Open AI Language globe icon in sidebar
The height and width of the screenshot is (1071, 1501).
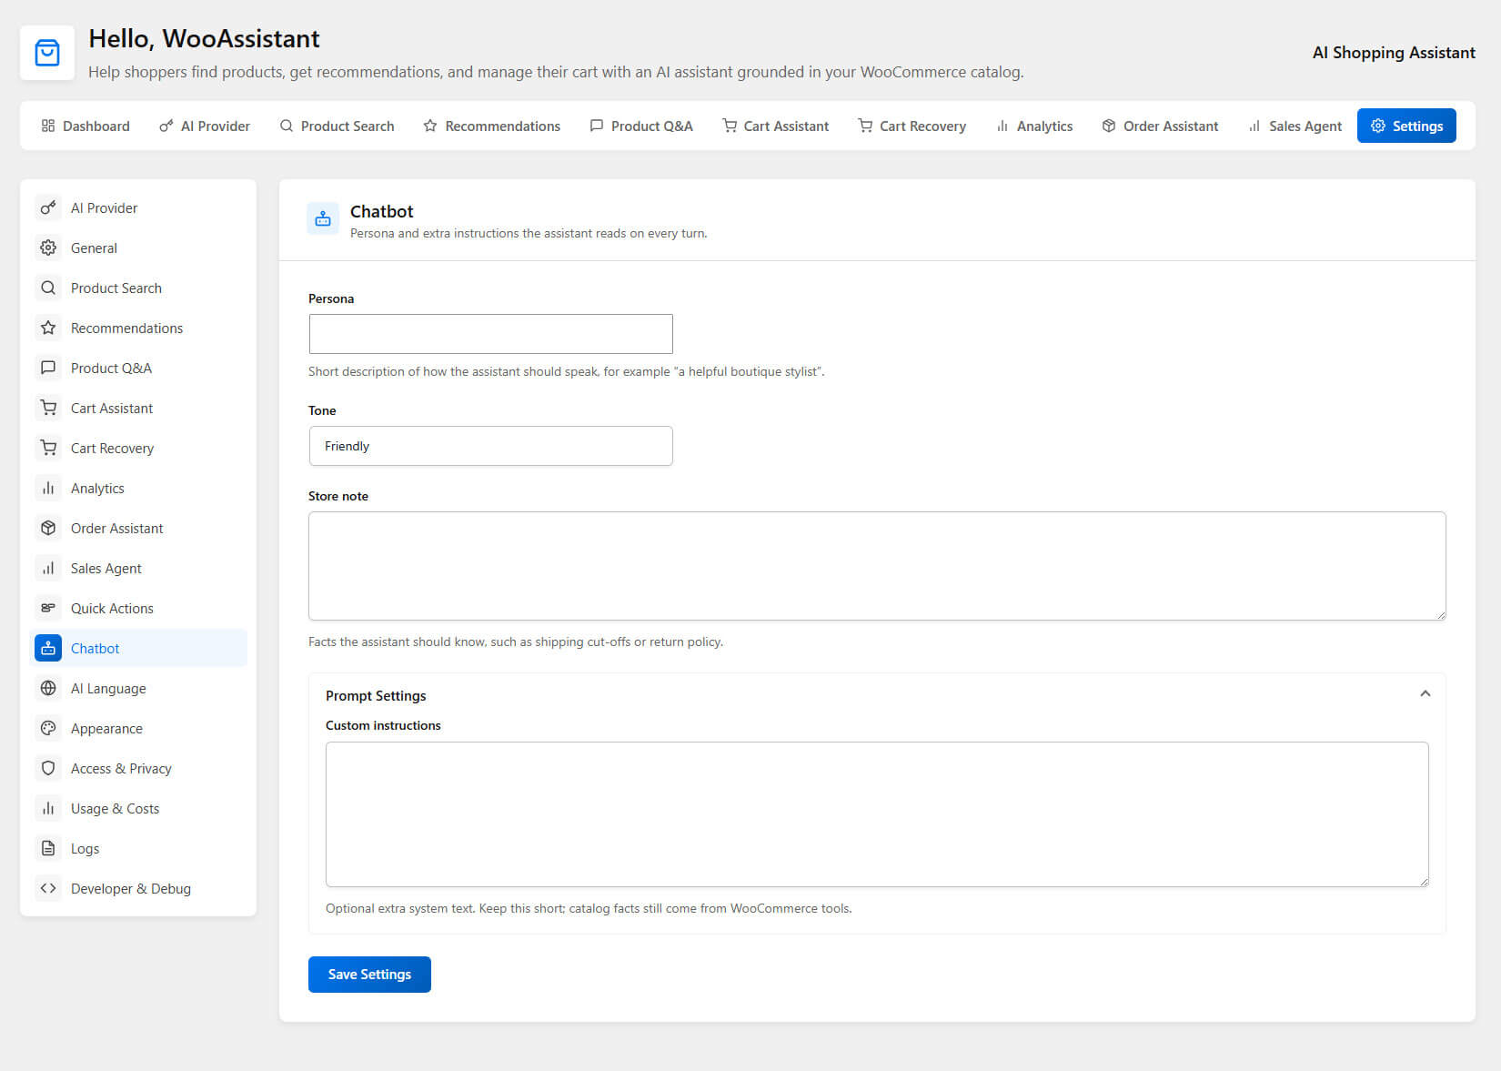(x=48, y=688)
